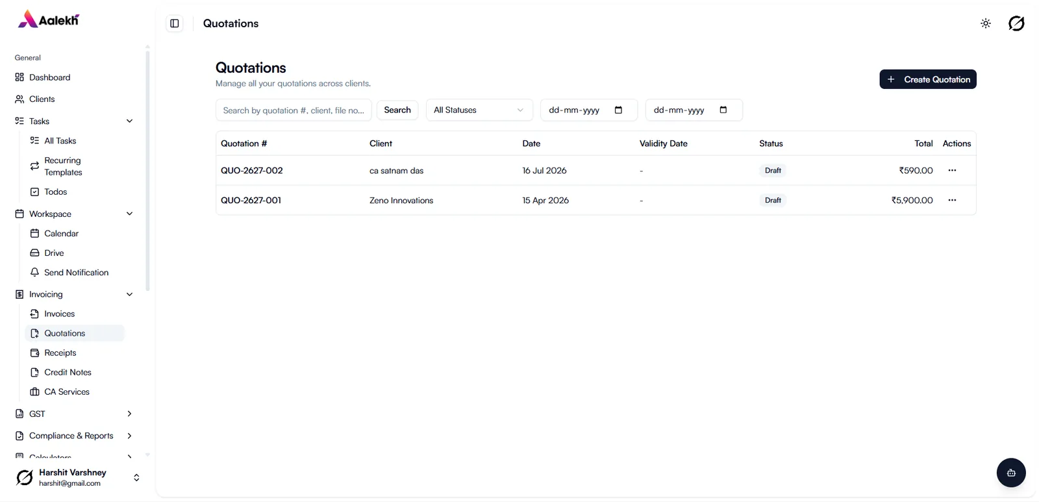Screen dimensions: 1039x502
Task: Open the chatbot assistant bubble
Action: coord(1011,473)
